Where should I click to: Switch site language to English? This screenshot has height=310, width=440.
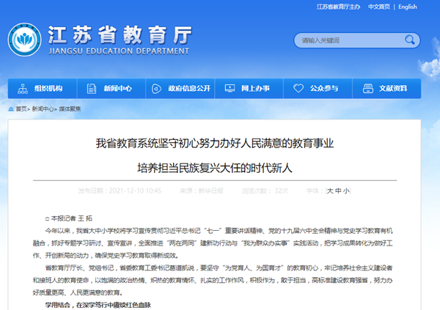408,7
